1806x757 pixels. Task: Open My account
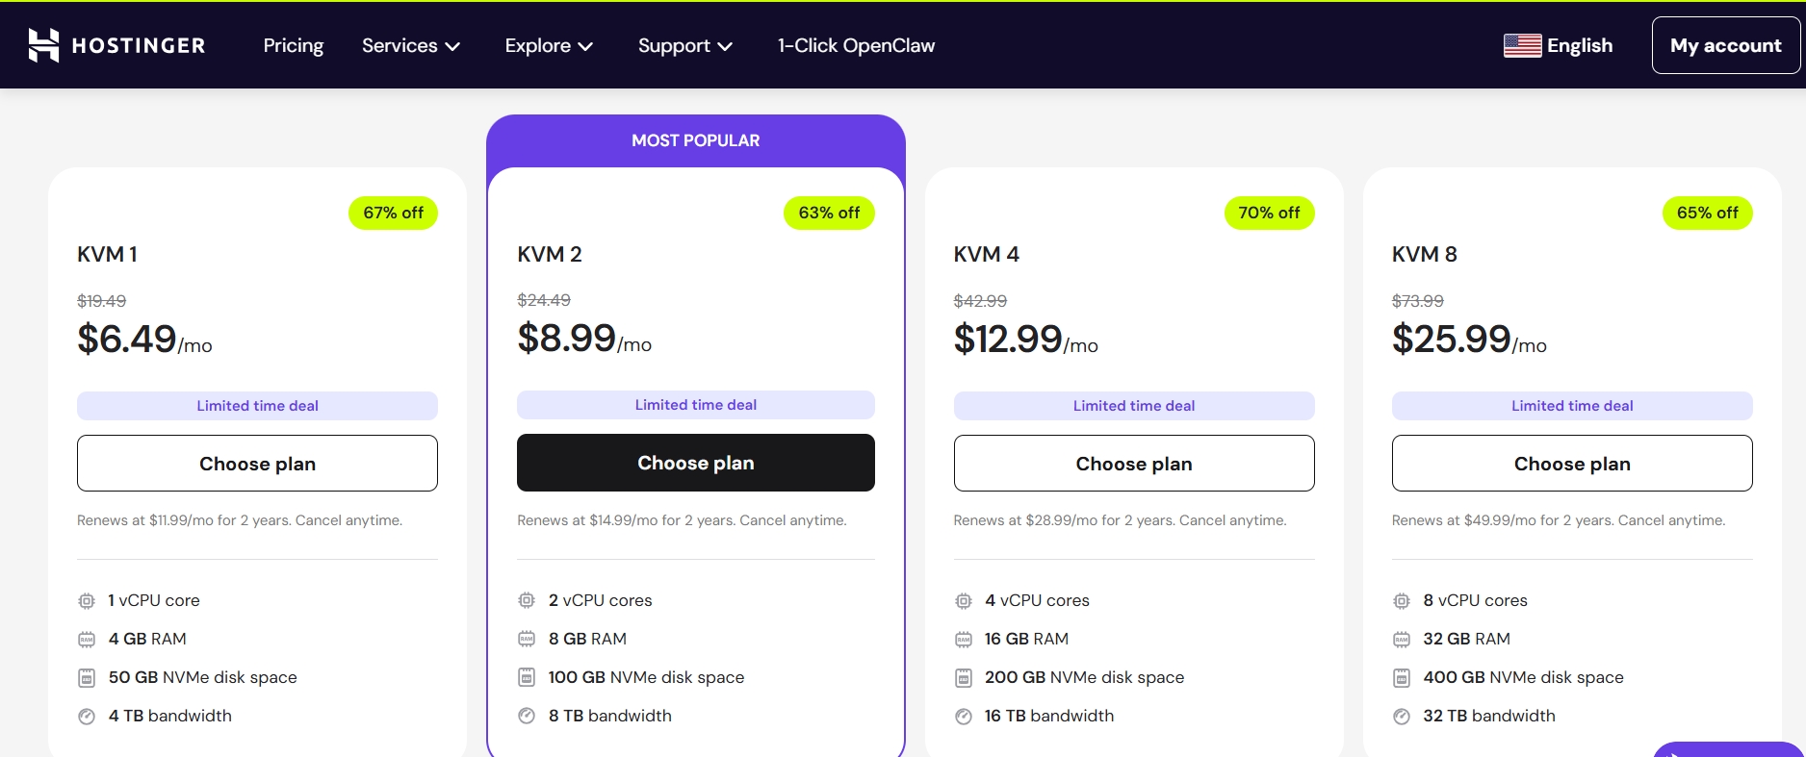click(x=1726, y=45)
